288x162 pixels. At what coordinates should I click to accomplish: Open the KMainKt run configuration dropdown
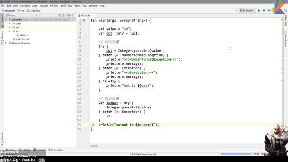click(x=247, y=10)
